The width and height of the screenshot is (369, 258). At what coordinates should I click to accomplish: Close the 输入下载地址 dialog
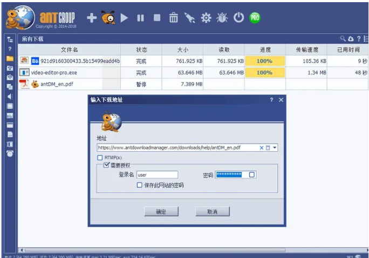pyautogui.click(x=281, y=100)
